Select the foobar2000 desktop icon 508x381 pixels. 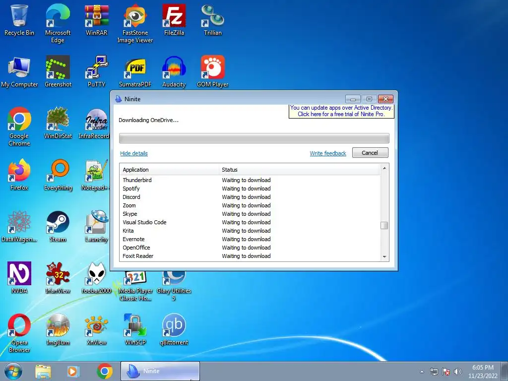click(96, 278)
